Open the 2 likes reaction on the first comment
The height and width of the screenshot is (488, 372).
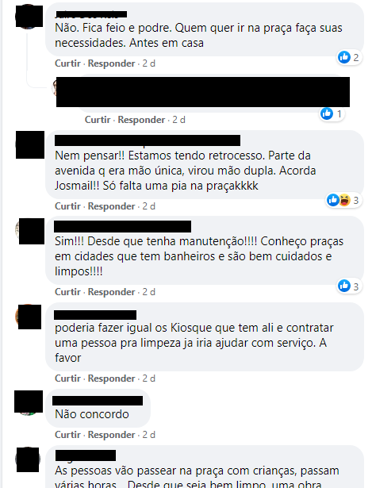[349, 58]
